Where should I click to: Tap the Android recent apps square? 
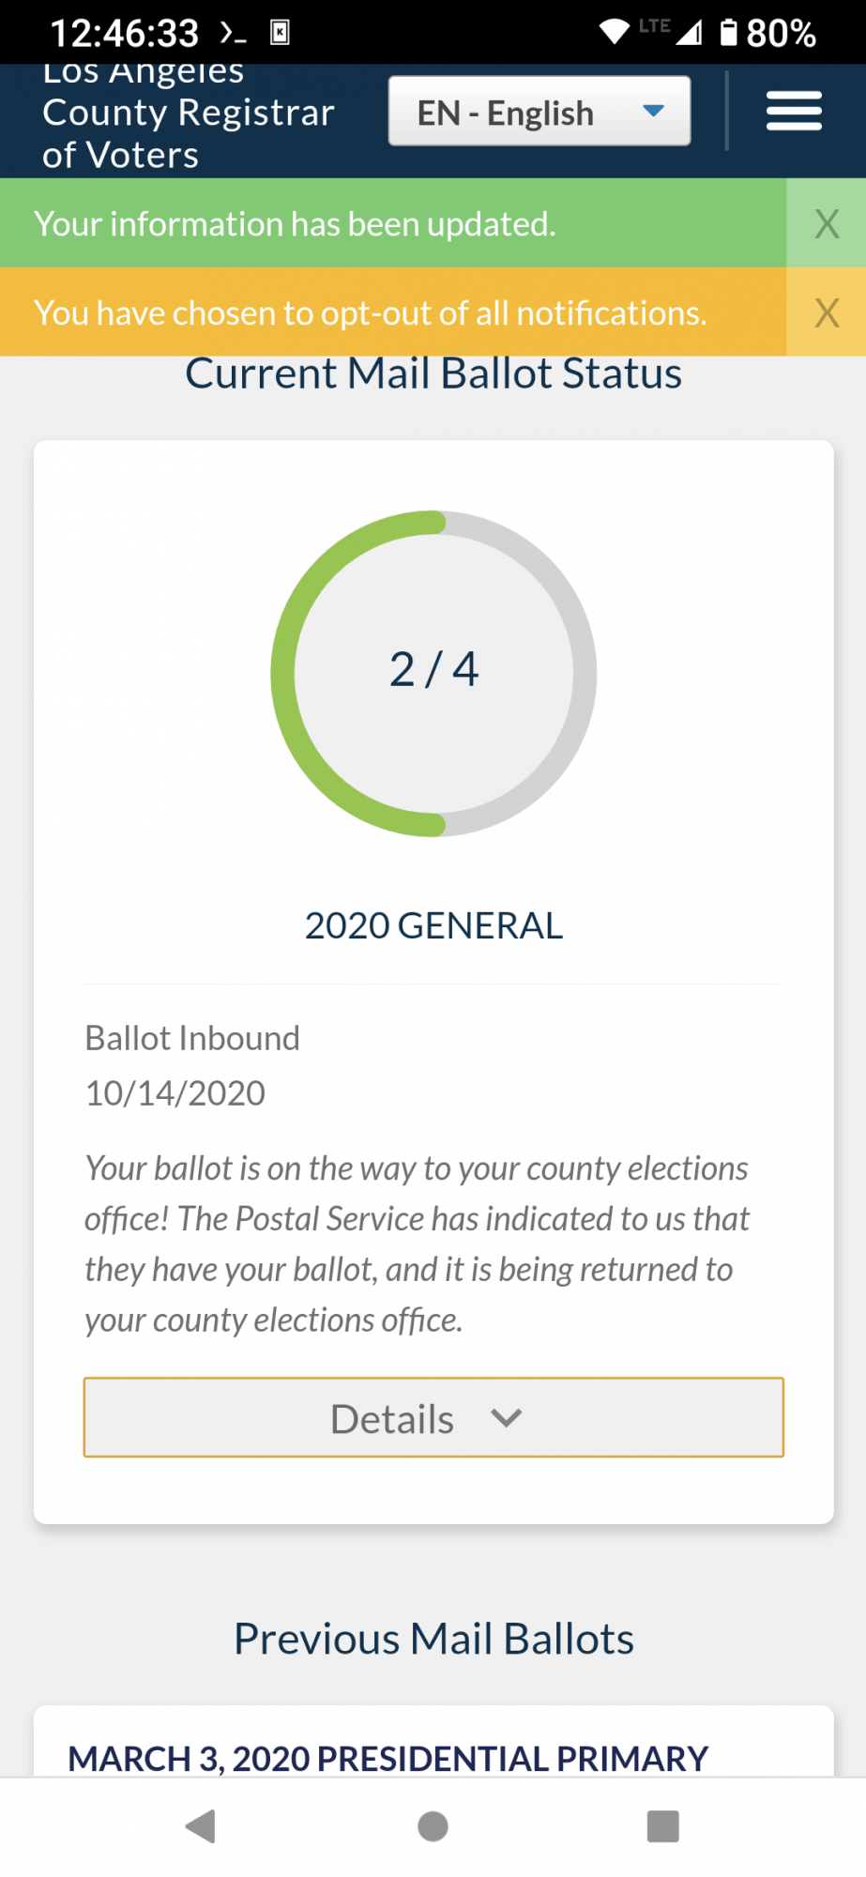[662, 1826]
